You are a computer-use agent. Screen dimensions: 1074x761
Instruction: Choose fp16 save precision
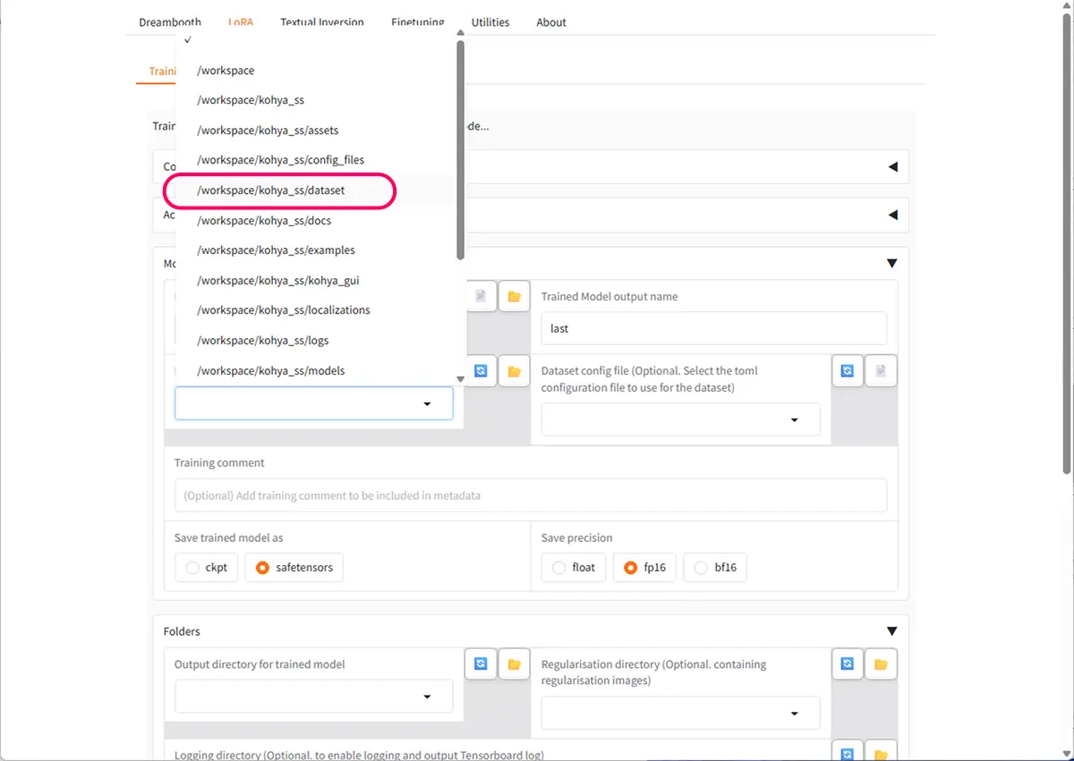(644, 567)
